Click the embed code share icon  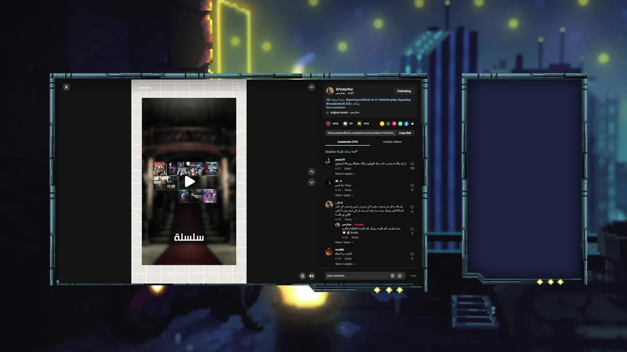388,124
